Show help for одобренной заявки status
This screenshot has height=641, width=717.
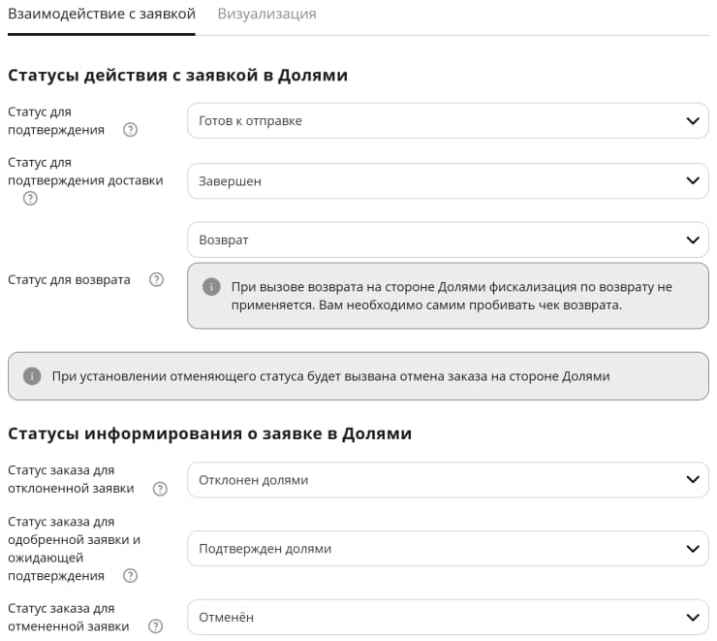coord(131,576)
